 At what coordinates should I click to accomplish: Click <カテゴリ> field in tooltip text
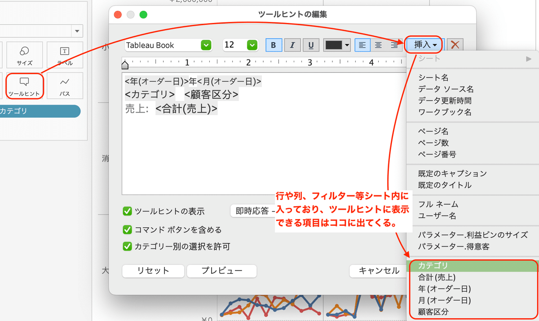click(150, 95)
